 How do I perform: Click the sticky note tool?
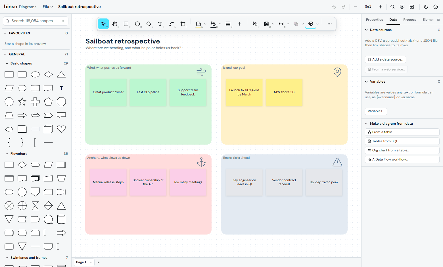198,24
